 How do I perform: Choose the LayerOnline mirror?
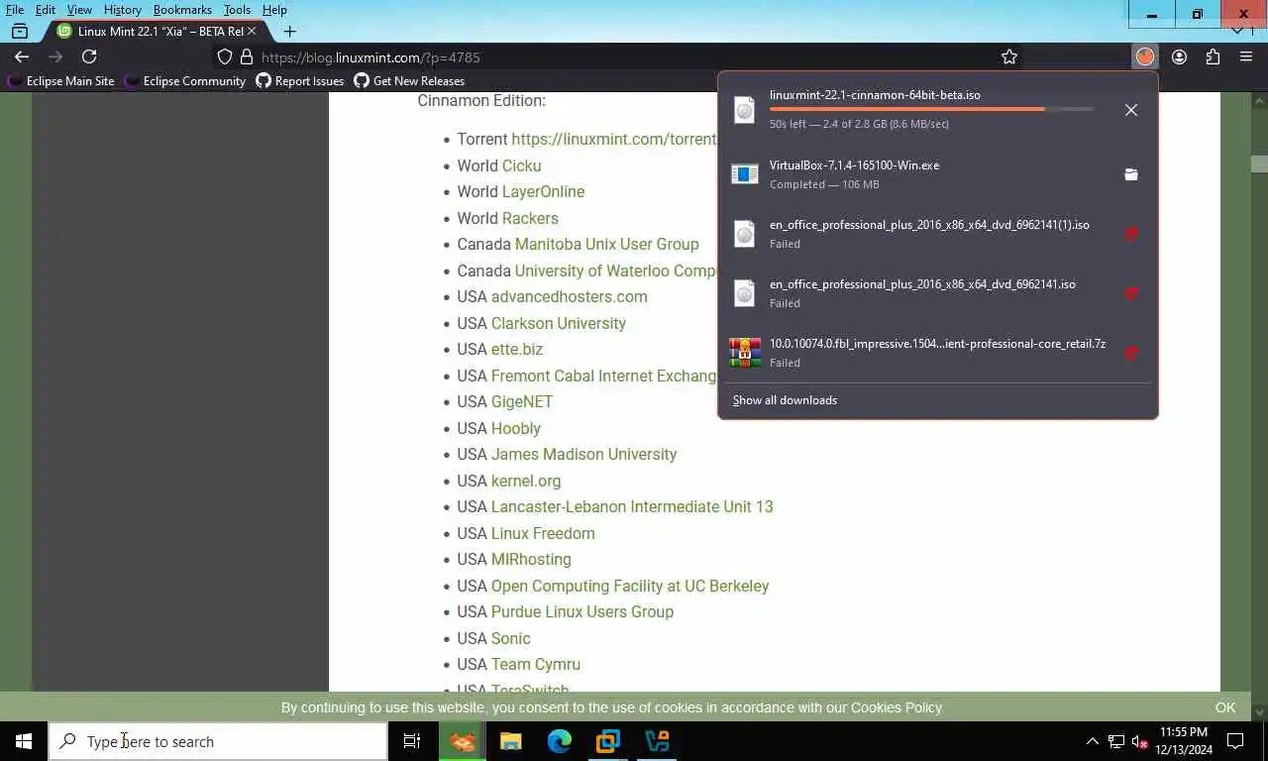click(x=543, y=191)
